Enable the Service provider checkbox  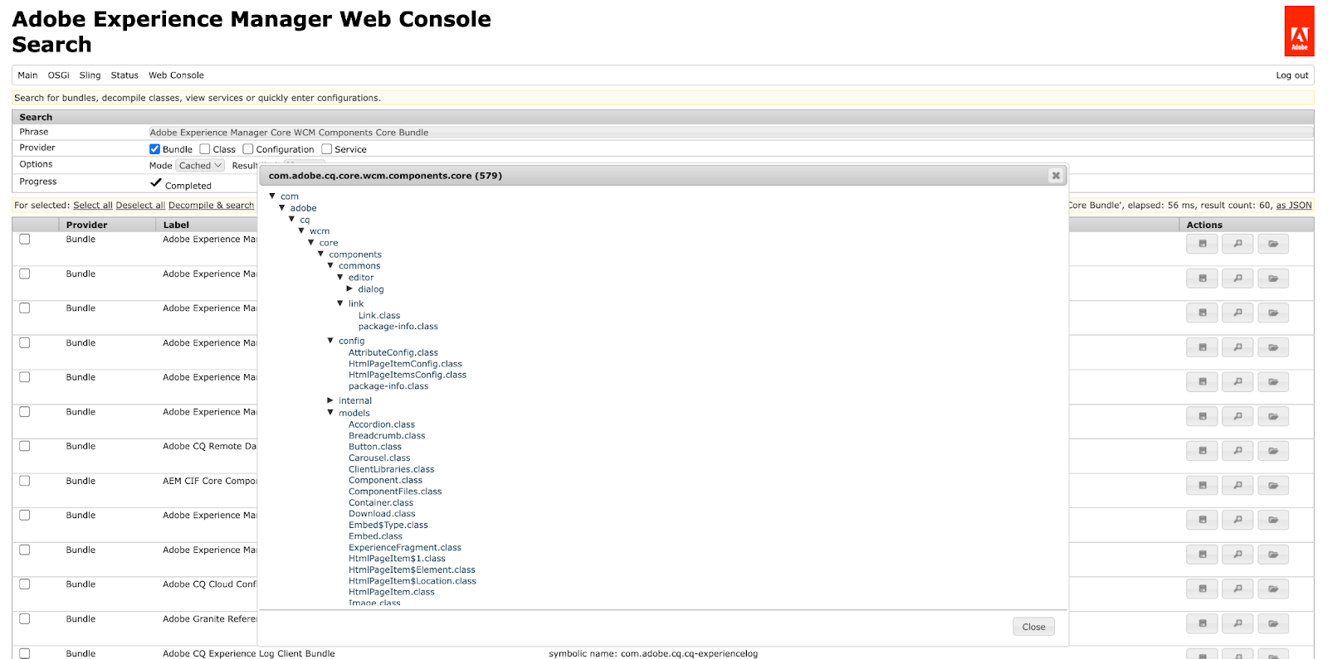click(327, 149)
